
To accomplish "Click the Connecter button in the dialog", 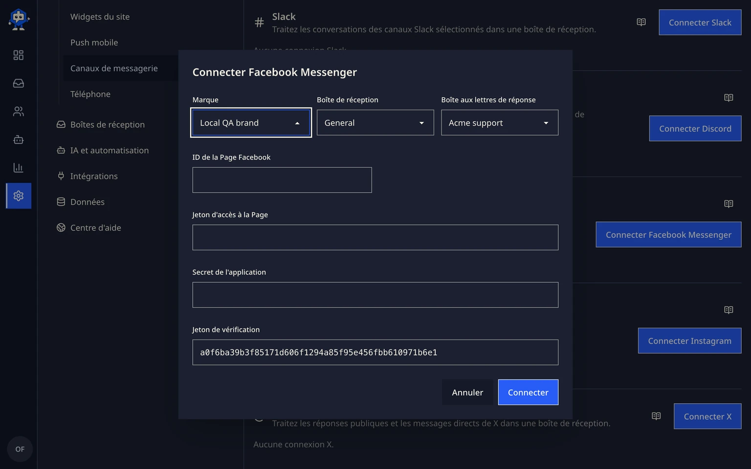I will pos(528,392).
